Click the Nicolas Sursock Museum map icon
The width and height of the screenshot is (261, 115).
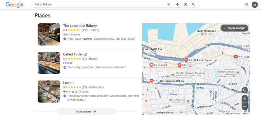(173, 75)
